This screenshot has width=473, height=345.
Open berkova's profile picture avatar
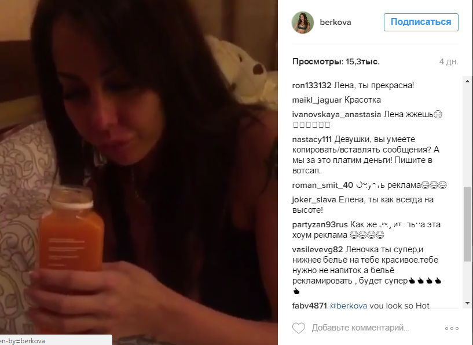point(303,23)
